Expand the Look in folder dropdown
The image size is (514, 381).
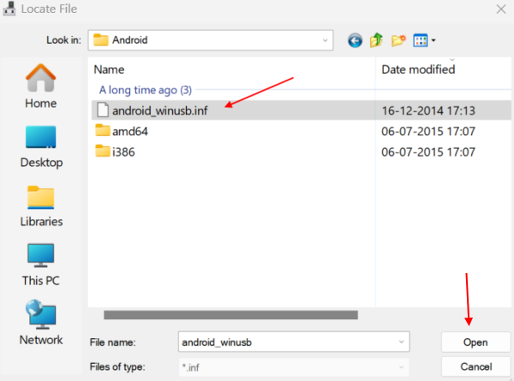326,40
